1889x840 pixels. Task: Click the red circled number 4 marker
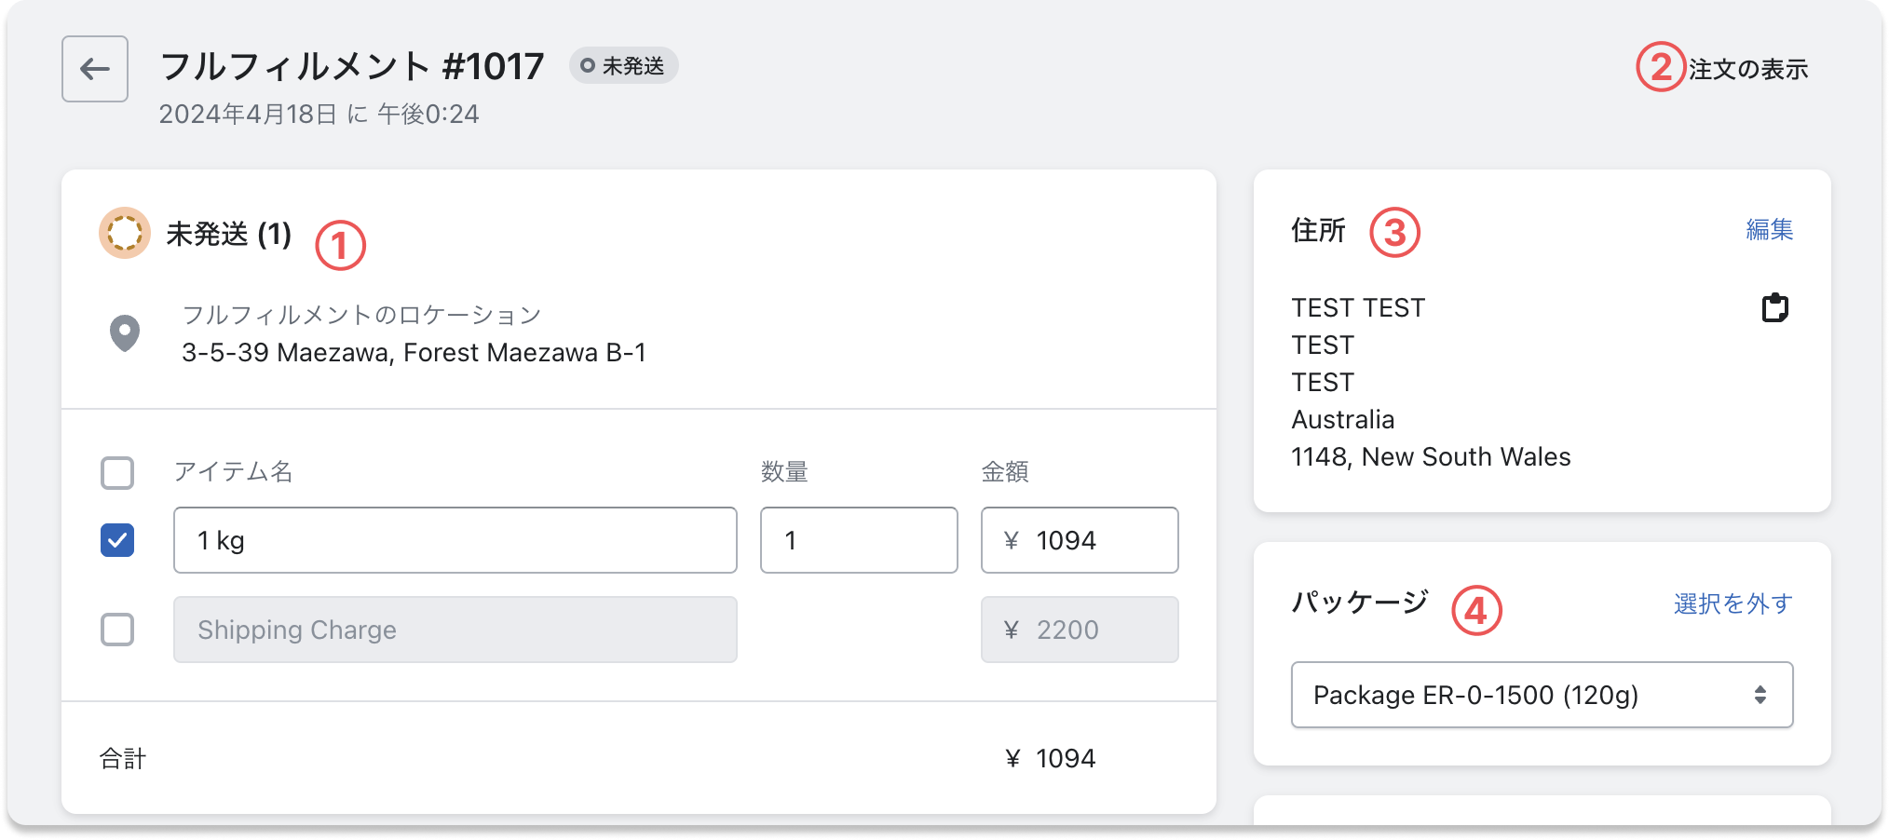pos(1476,610)
